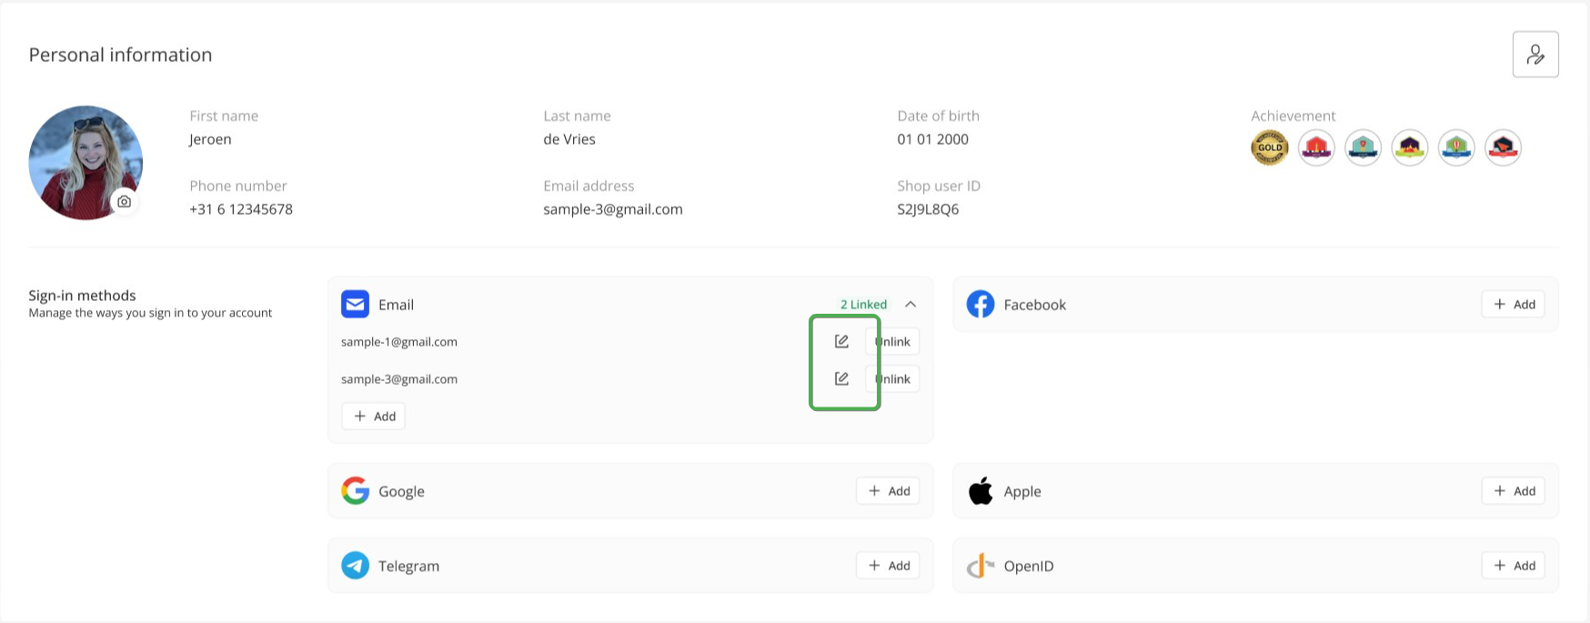
Task: Click the Apple logo icon
Action: pos(981,490)
